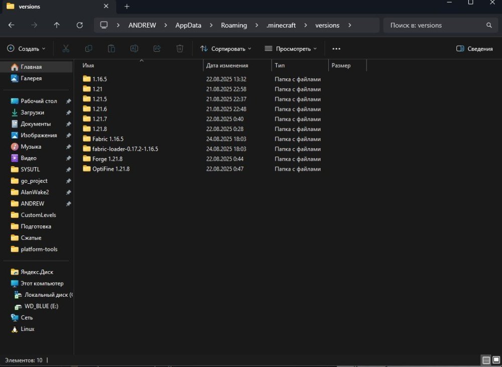Viewport: 502px width, 367px height.
Task: Expand chevron after versions in address bar
Action: click(x=349, y=25)
